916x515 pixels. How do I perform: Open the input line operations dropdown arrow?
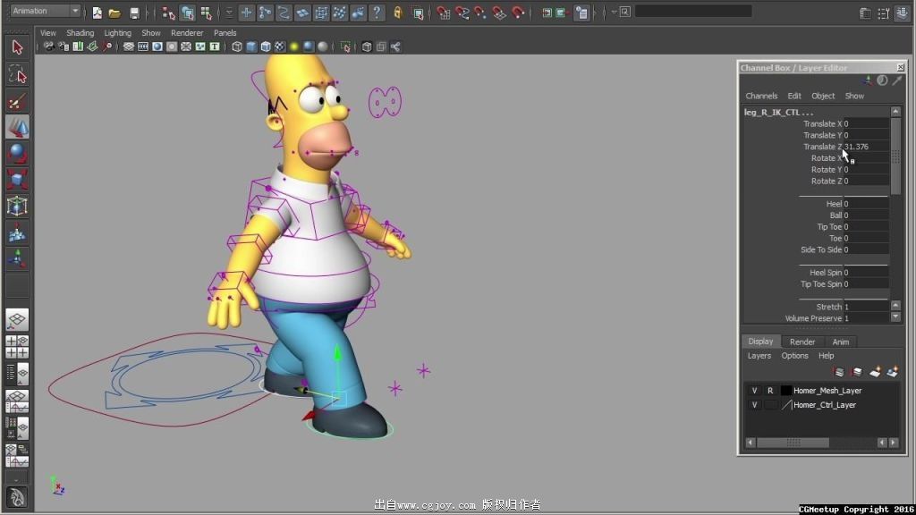click(614, 12)
